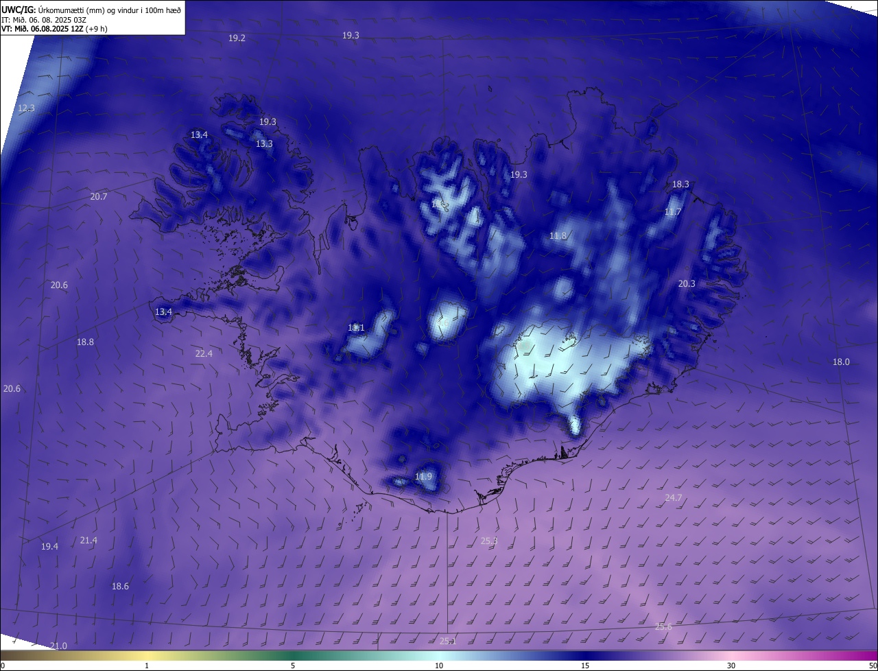Click the 50 tick on the color scale

pos(873,666)
